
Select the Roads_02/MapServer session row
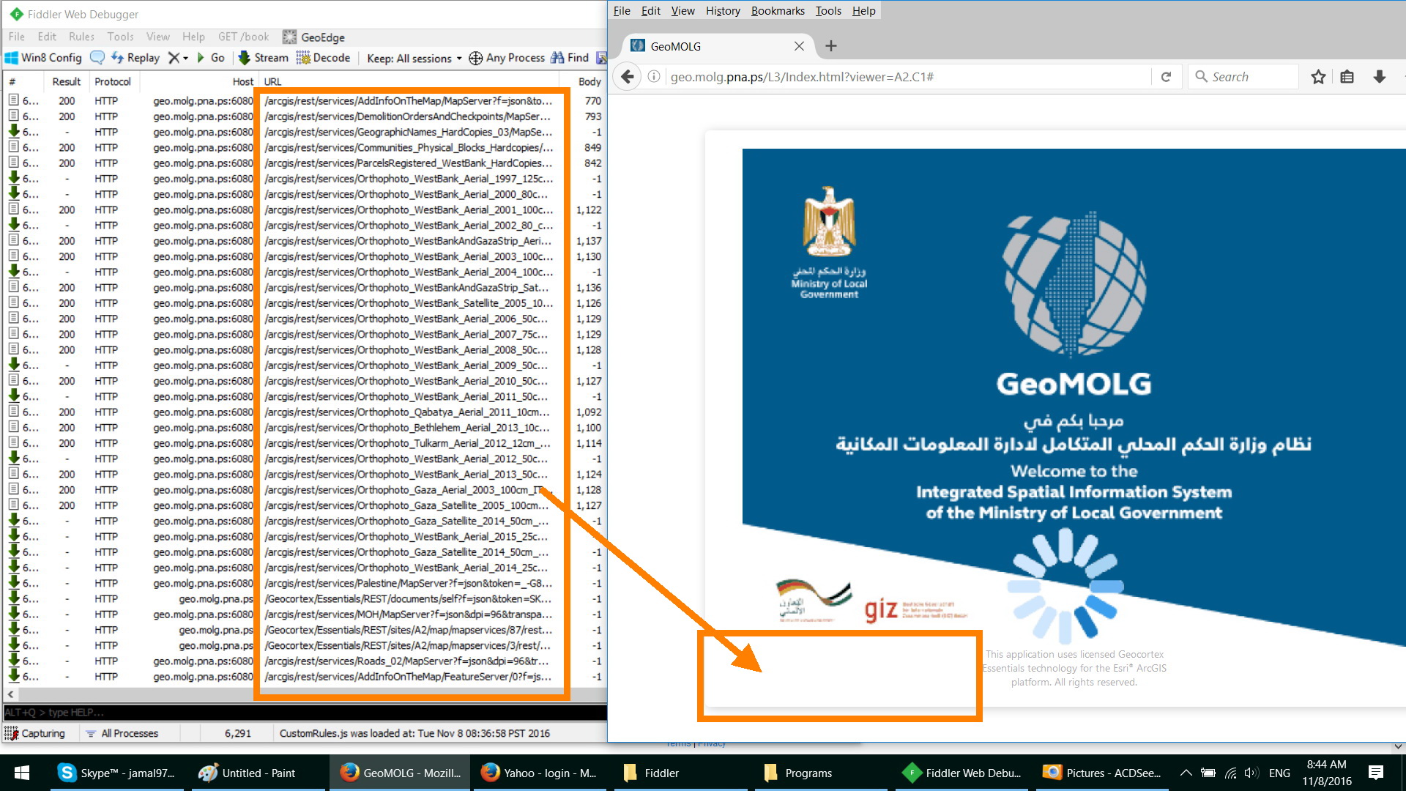305,661
